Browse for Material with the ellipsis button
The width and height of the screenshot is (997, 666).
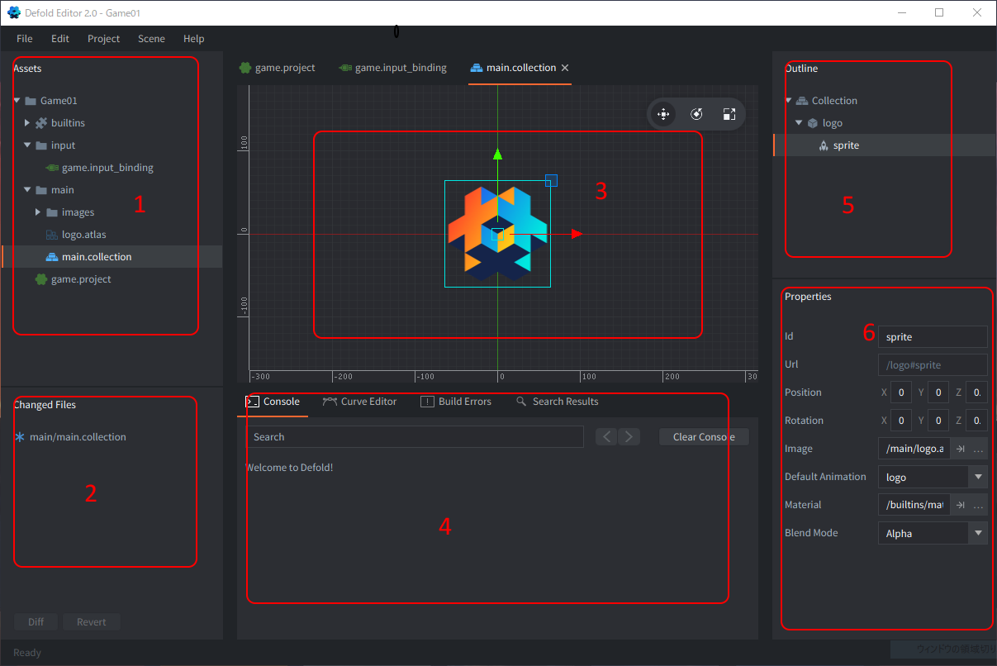[x=978, y=505]
